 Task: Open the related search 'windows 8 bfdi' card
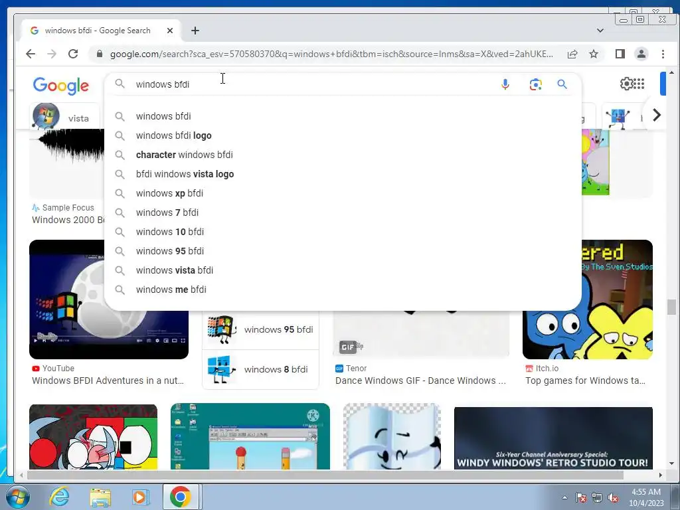coord(260,369)
